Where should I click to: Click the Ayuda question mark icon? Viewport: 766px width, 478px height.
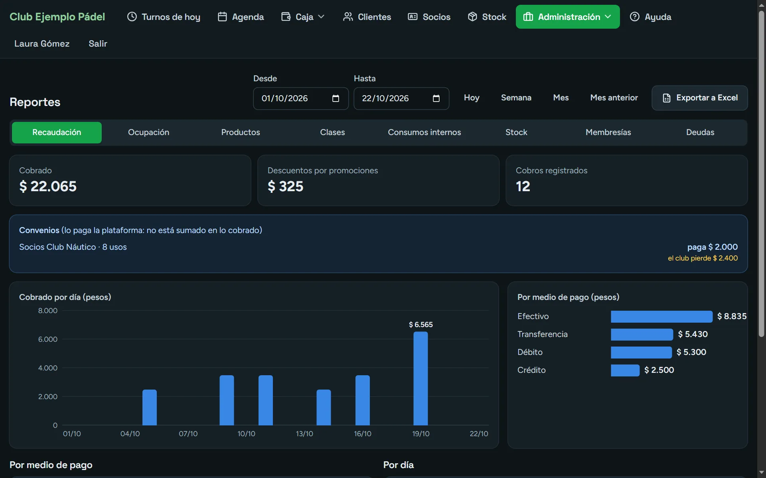click(634, 17)
